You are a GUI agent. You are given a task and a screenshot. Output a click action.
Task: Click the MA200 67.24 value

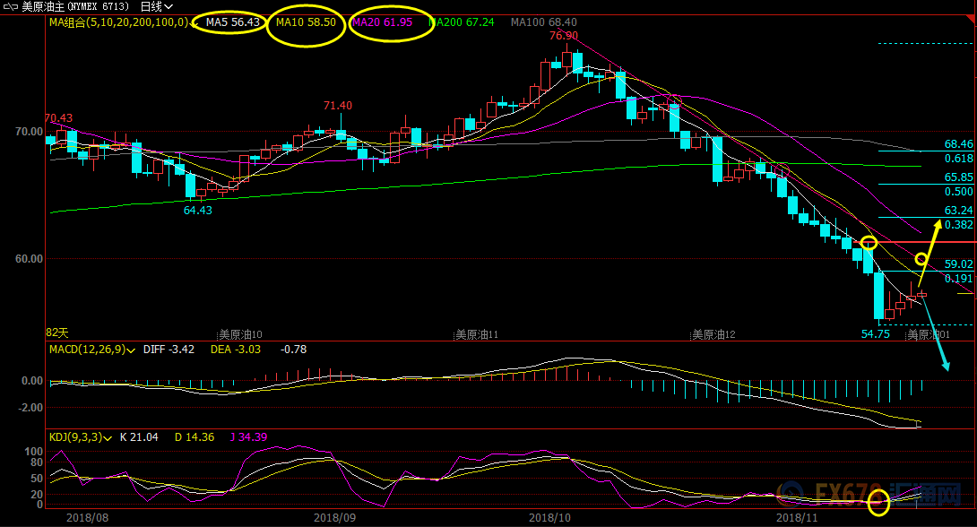462,22
